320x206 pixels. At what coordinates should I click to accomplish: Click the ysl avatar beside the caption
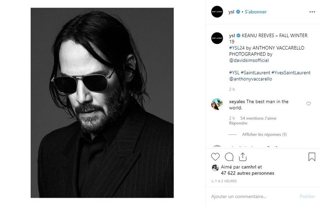(x=217, y=38)
